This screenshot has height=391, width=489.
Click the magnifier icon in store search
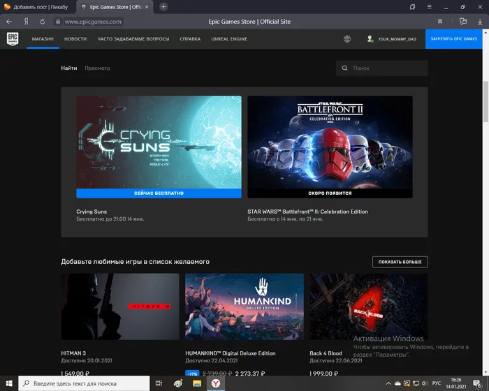tap(344, 68)
